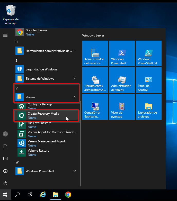Viewport: 177px width, 201px height.
Task: Open Seguridad de Windows app
Action: (41, 69)
